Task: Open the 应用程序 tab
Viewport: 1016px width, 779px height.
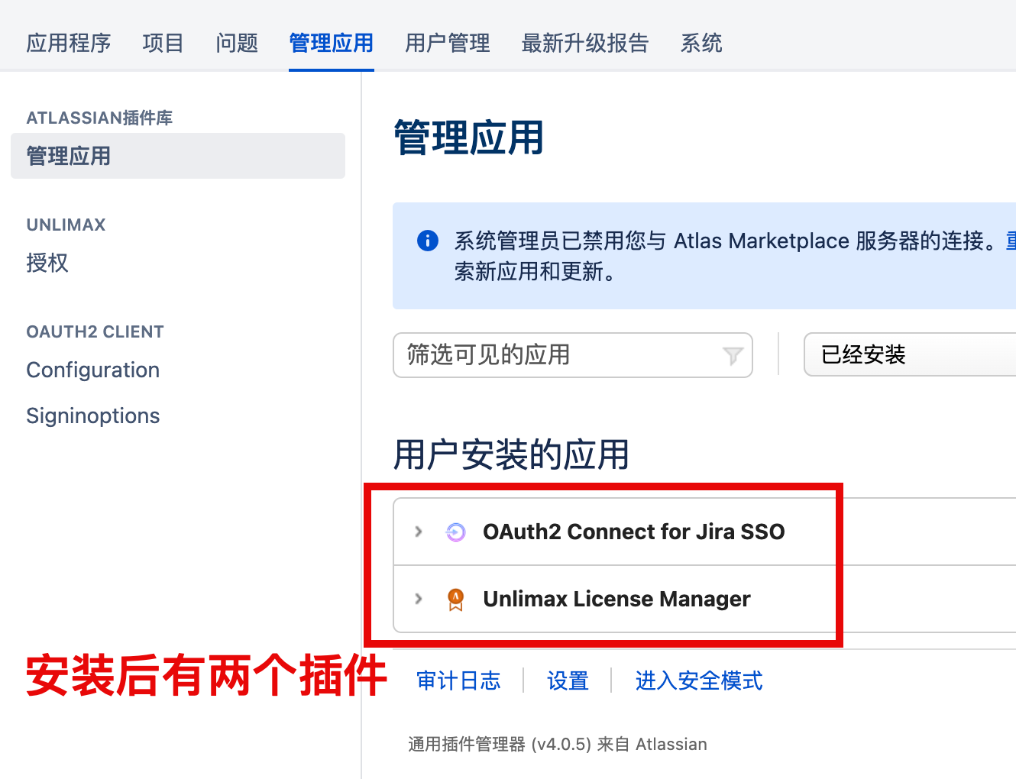Action: click(x=69, y=43)
